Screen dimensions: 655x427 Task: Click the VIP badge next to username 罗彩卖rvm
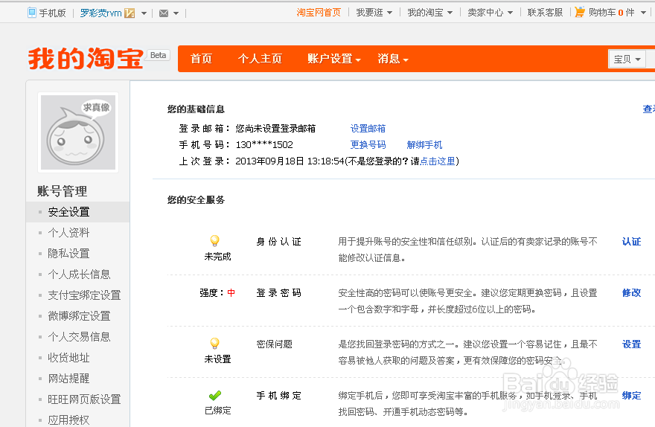130,13
